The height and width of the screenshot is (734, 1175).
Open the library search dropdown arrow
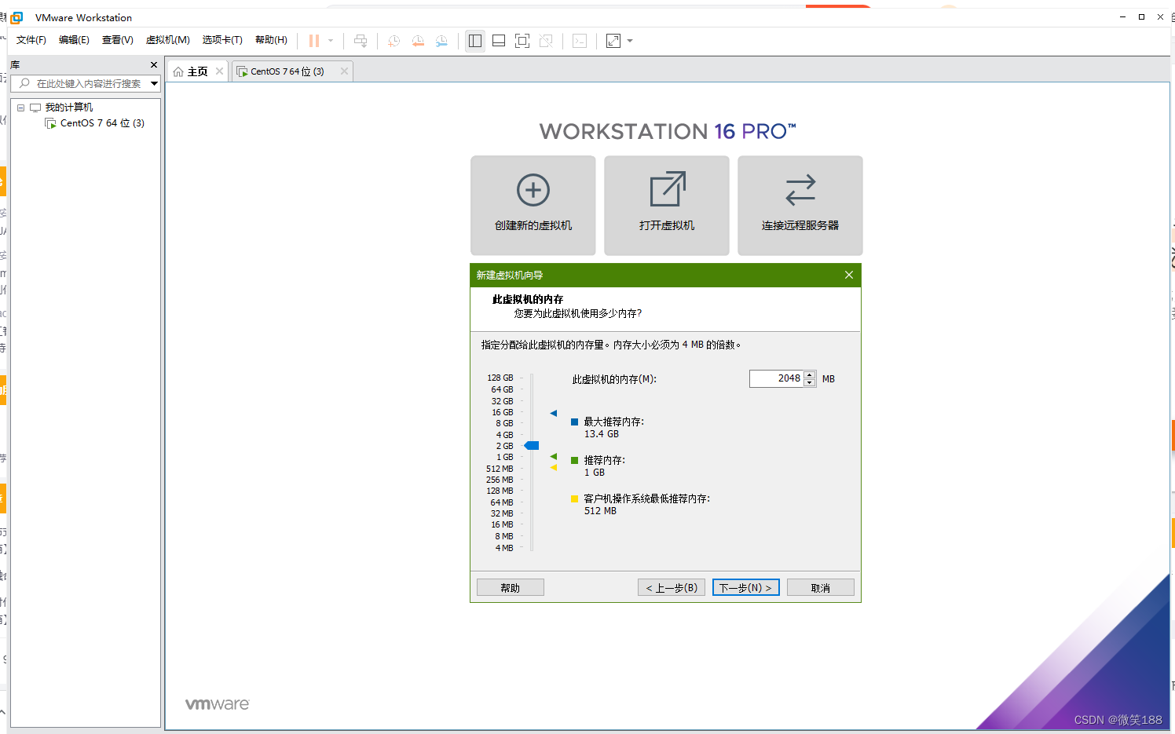point(155,83)
